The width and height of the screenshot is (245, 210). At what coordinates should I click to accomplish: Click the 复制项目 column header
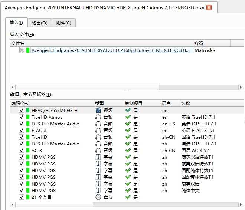(x=142, y=103)
